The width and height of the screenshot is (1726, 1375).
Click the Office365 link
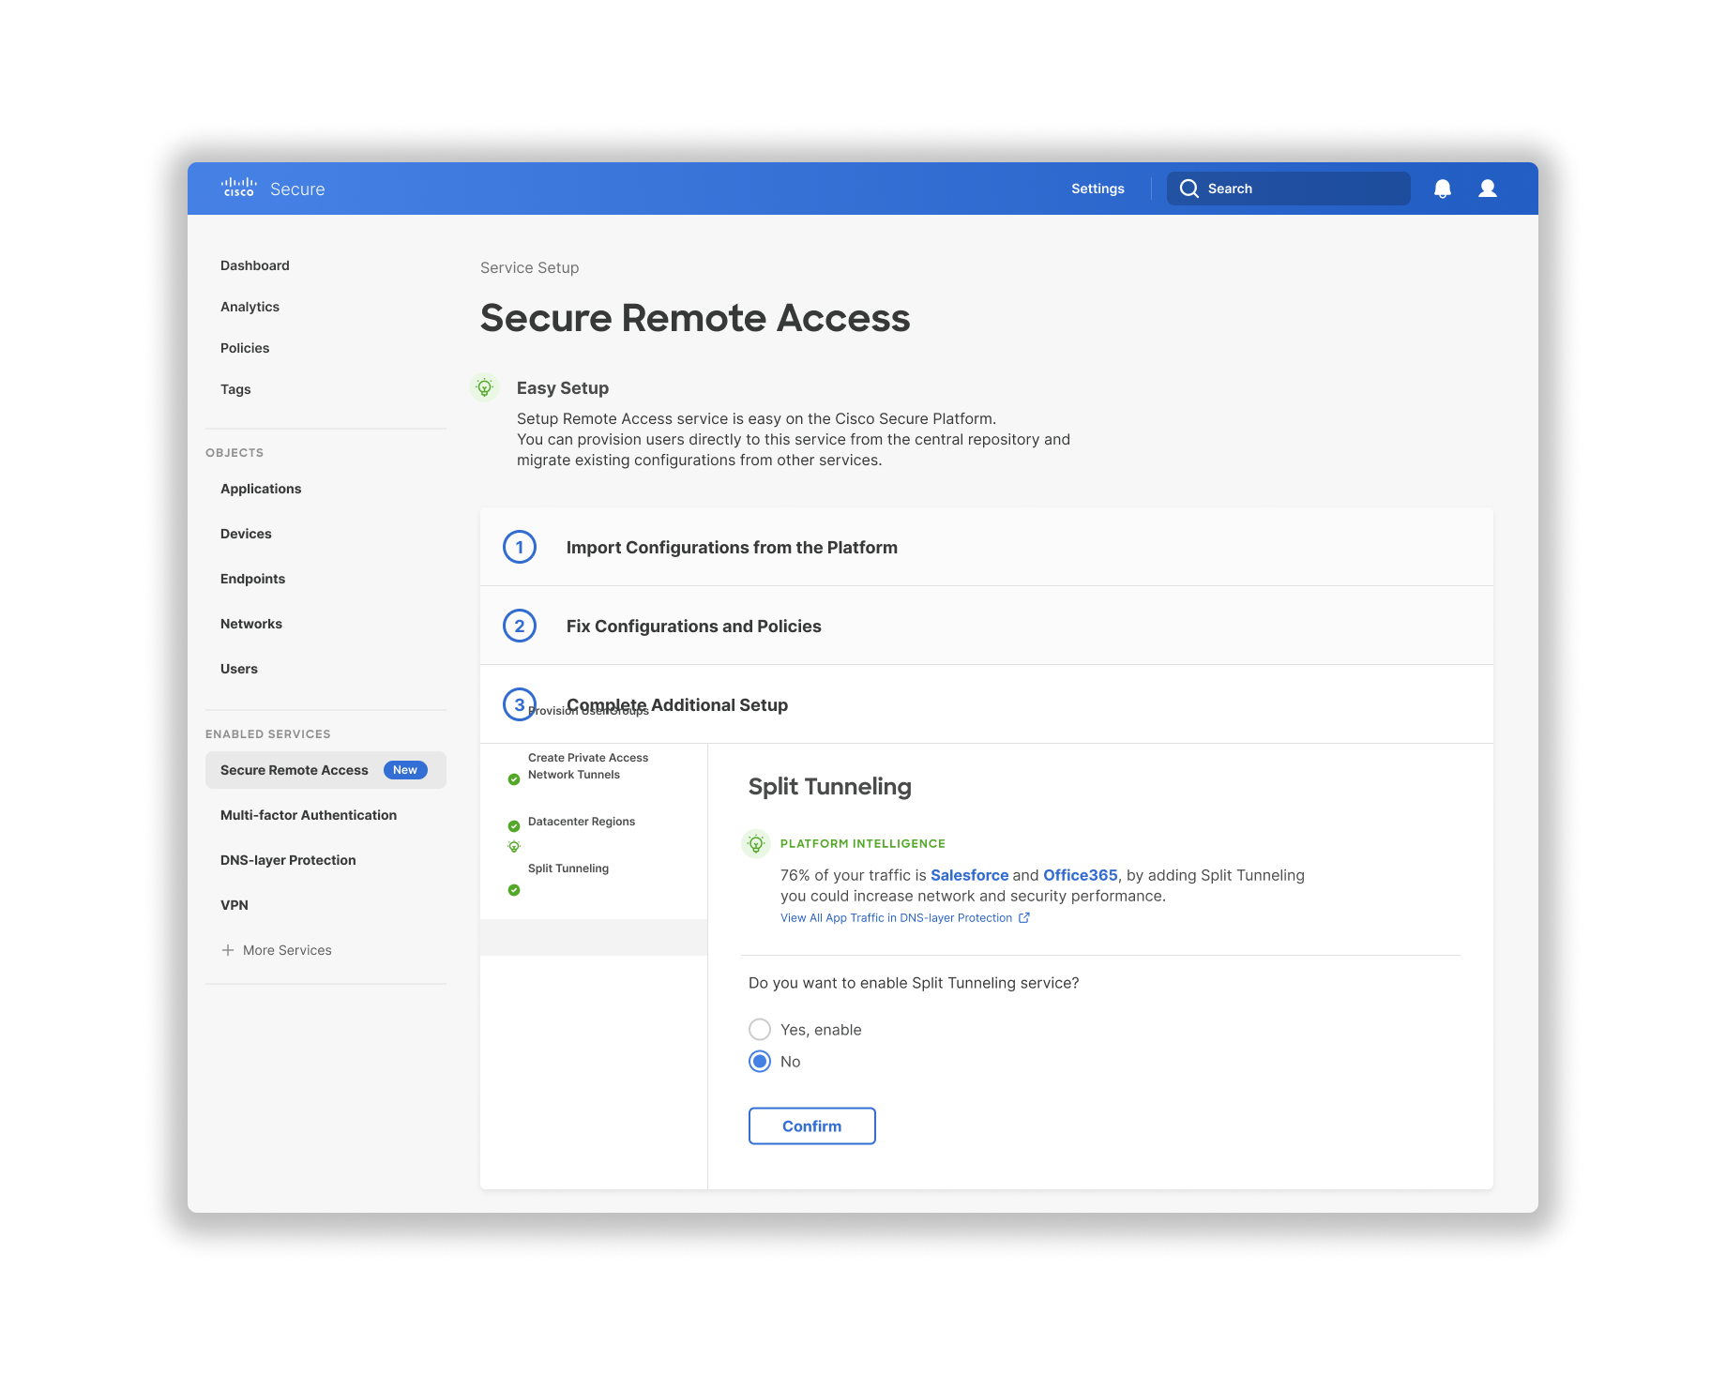1081,875
